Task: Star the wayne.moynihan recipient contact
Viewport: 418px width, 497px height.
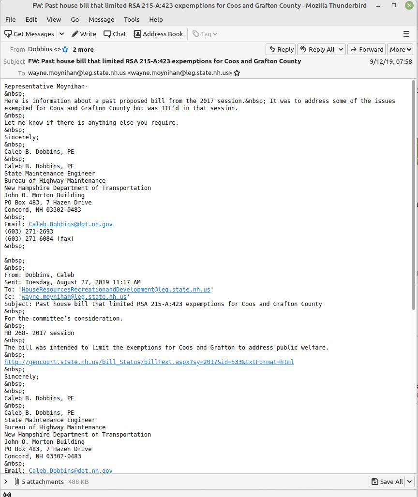Action: (x=237, y=73)
